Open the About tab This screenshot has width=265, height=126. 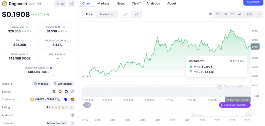coord(172,3)
